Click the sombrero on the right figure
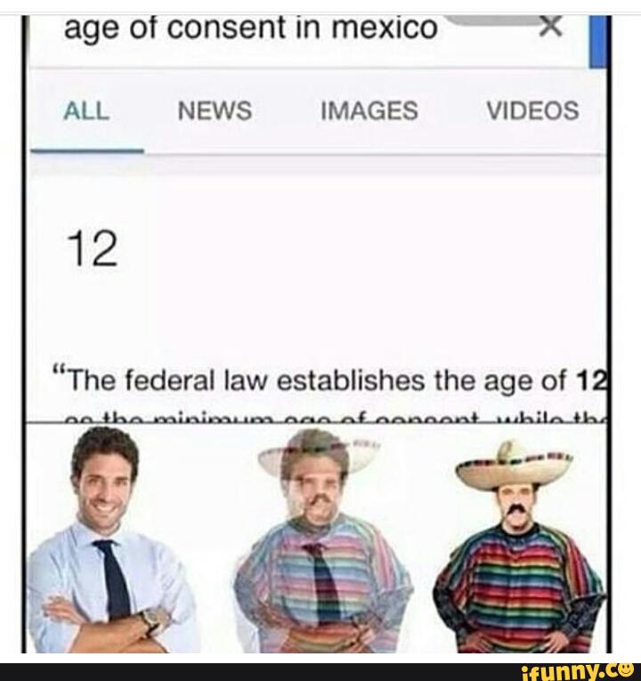 tap(514, 466)
